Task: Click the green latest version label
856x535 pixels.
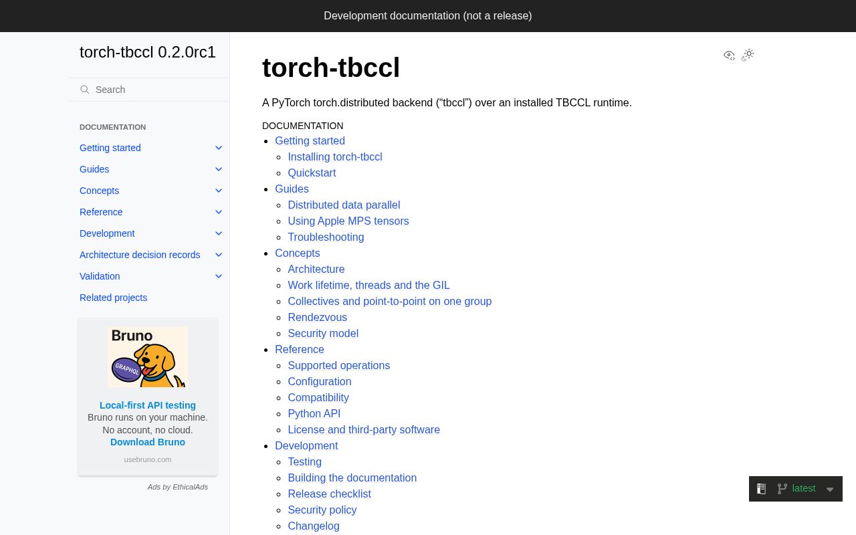Action: pos(804,488)
